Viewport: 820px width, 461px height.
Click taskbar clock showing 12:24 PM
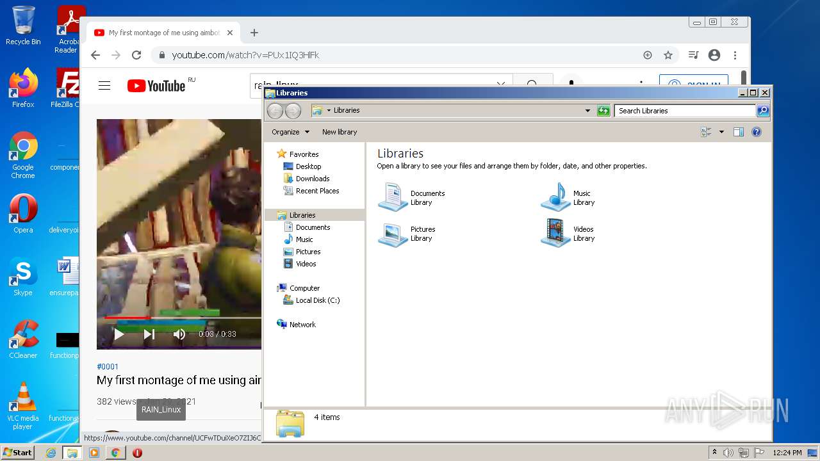point(787,453)
